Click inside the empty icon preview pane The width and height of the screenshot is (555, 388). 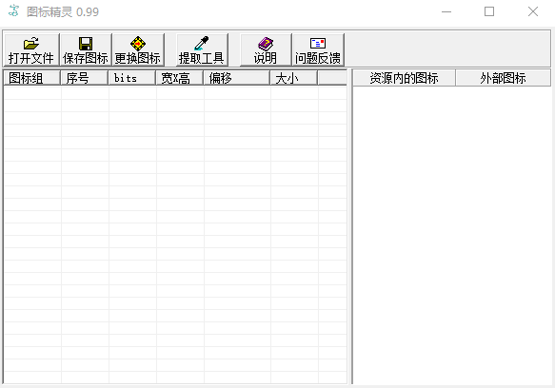tap(452, 235)
